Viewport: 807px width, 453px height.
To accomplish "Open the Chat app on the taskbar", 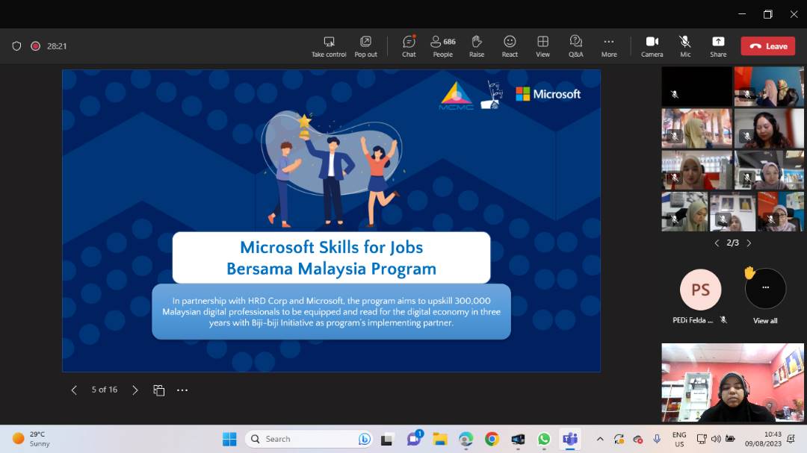I will [x=414, y=439].
